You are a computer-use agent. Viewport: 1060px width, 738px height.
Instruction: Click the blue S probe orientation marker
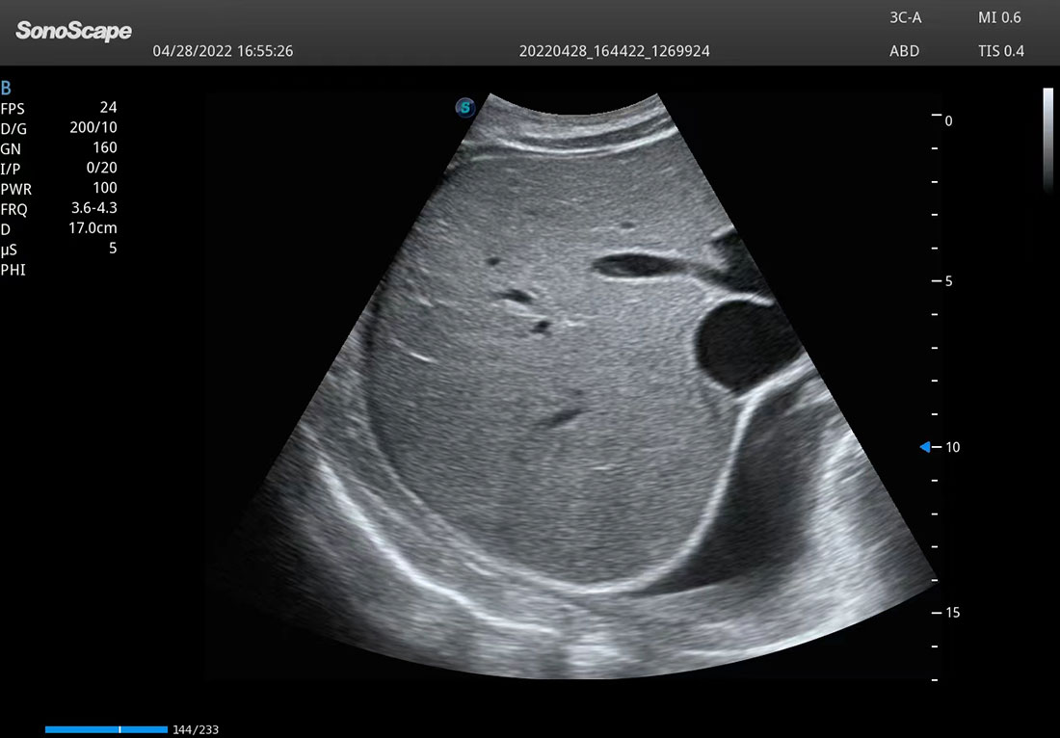pyautogui.click(x=465, y=107)
